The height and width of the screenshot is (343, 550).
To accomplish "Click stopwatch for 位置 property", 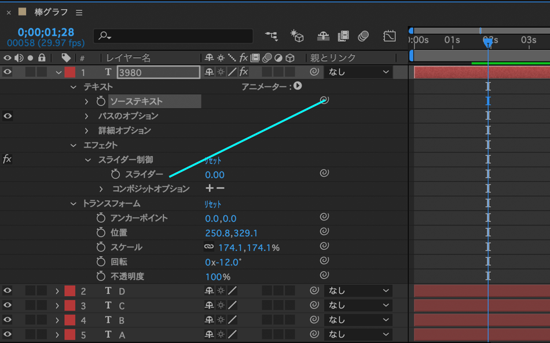I will point(101,233).
